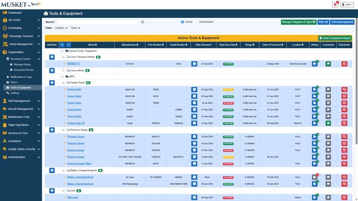Deactivate the DWB001FS vehicle entry
358x201 pixels.
pos(344,64)
